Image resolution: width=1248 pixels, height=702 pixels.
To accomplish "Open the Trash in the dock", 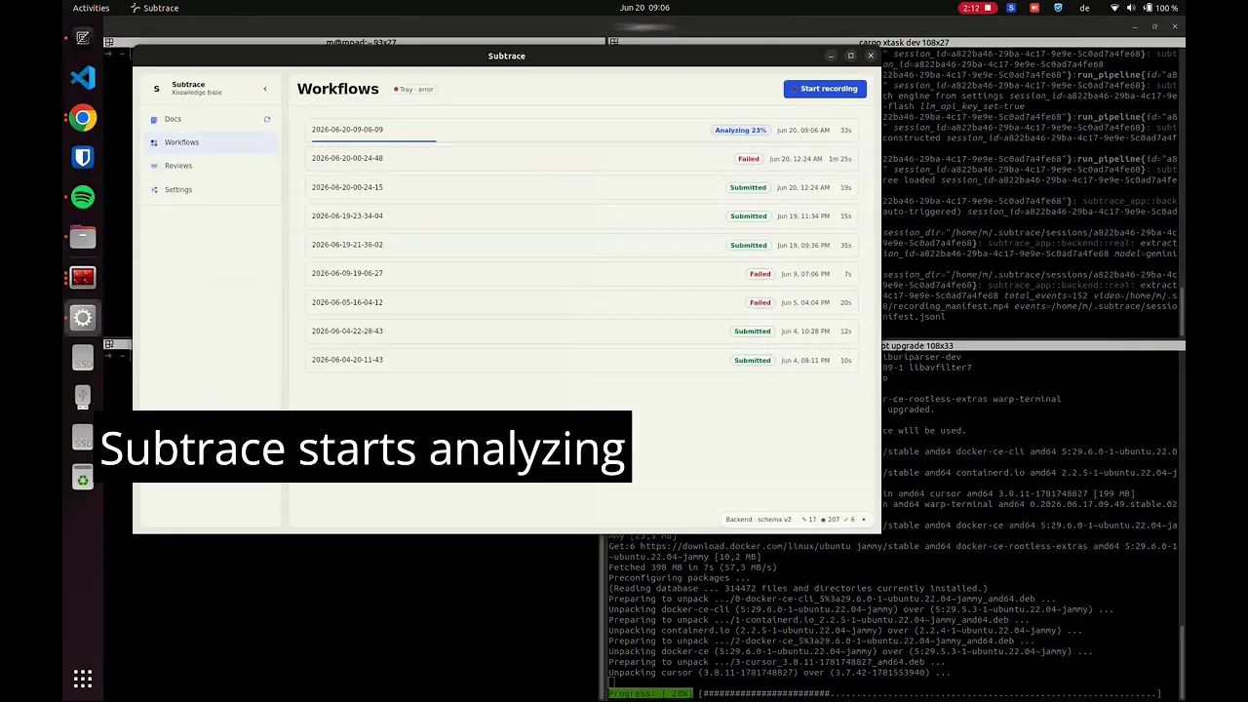I will pyautogui.click(x=83, y=478).
